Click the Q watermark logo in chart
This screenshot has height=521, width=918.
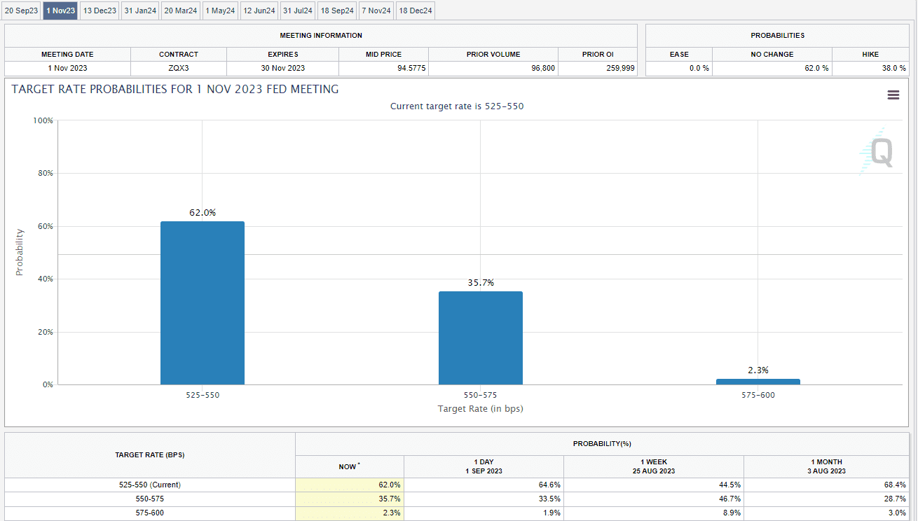coord(877,151)
